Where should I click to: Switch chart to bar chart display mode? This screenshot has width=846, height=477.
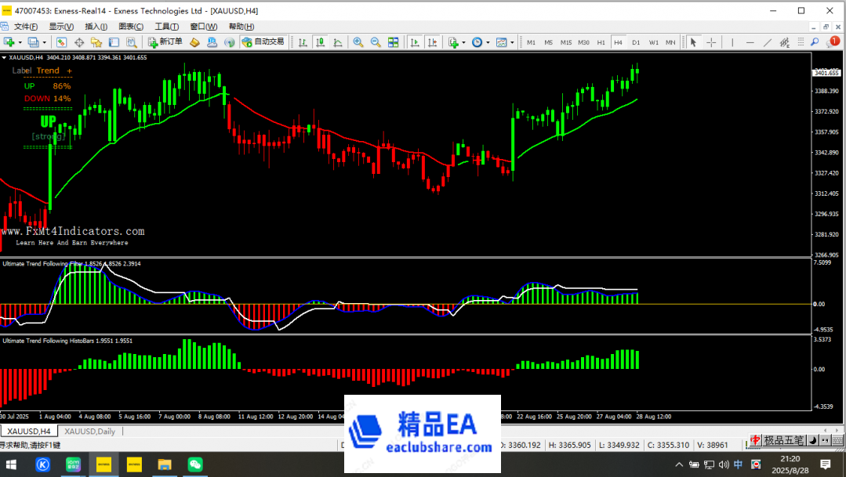click(x=303, y=42)
